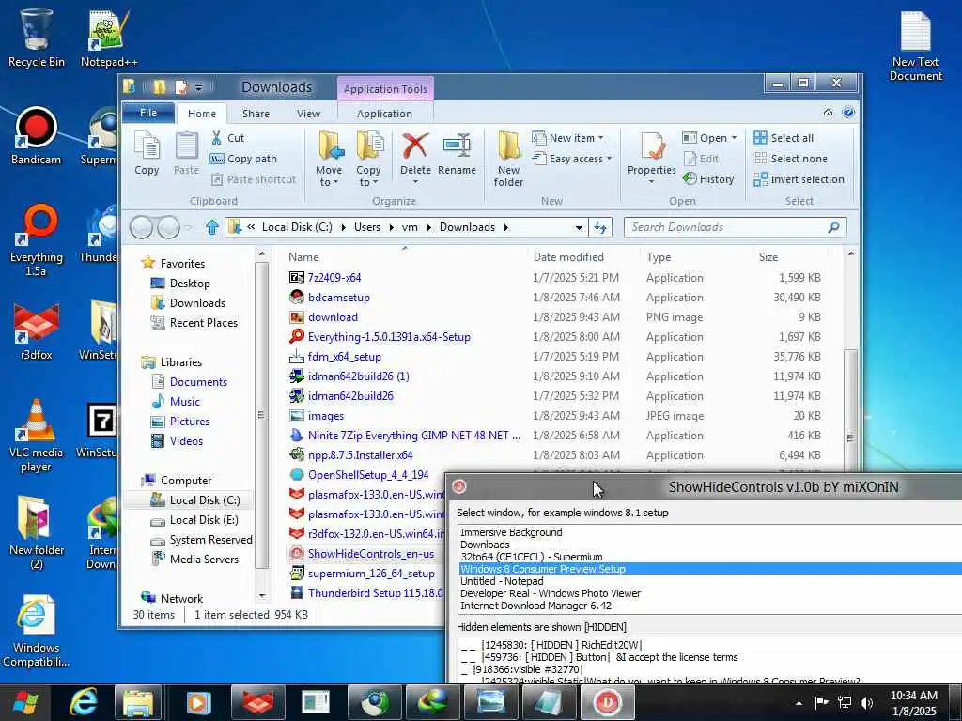
Task: Click the red Delete X icon
Action: click(415, 147)
